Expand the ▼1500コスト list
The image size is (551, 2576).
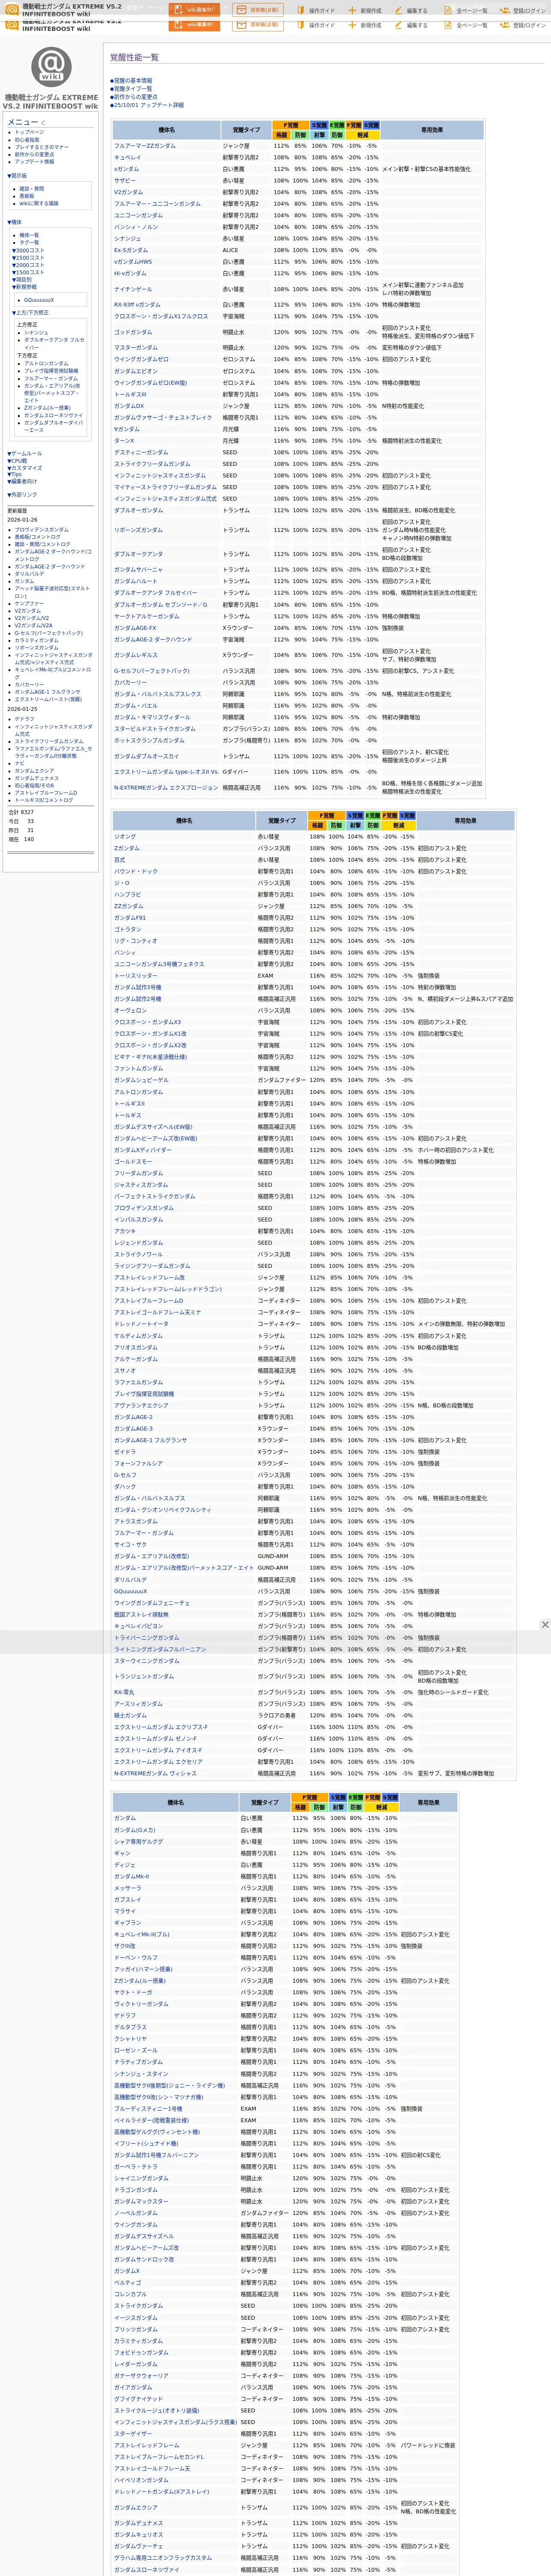coord(28,272)
